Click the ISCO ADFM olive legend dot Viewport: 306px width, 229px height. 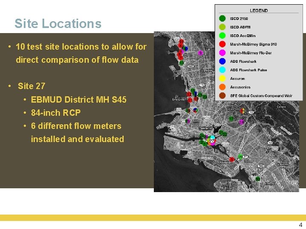pyautogui.click(x=222, y=27)
